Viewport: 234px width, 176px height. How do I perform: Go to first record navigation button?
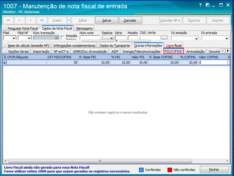(x=8, y=20)
